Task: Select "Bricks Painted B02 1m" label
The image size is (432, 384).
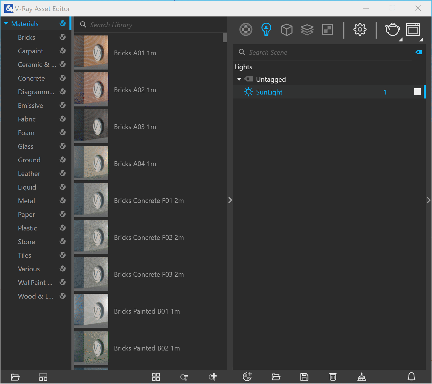Action: 147,348
